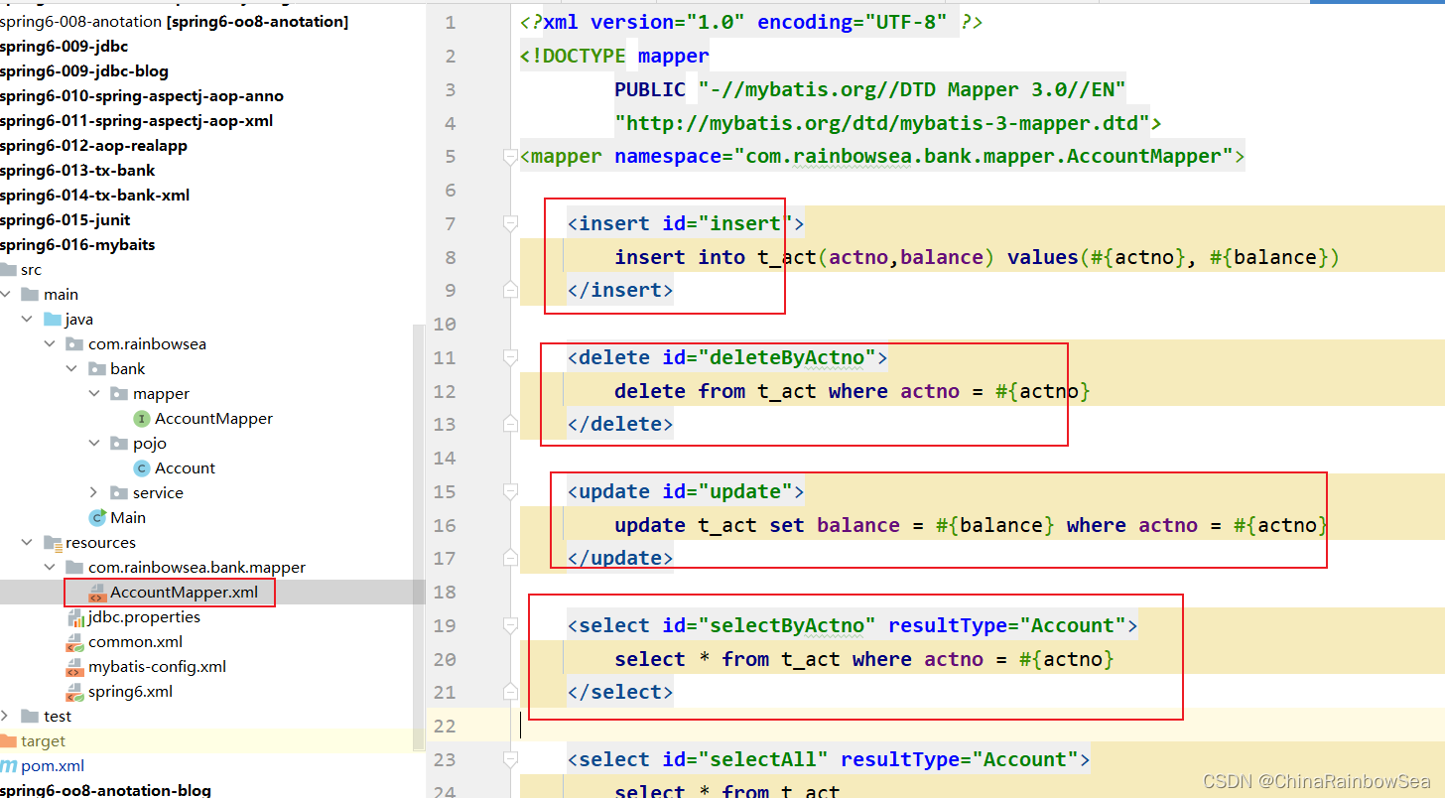The image size is (1445, 798).
Task: Click the mapper package folder icon
Action: (119, 394)
